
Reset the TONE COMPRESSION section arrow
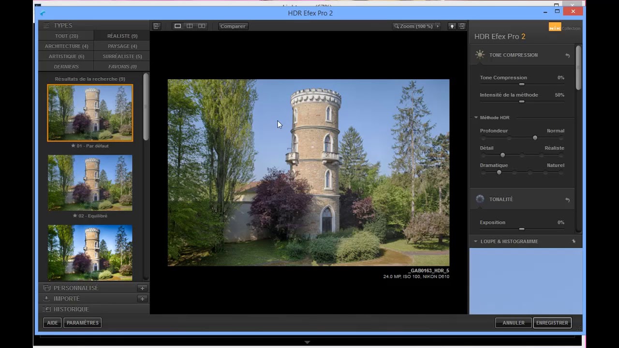[568, 56]
